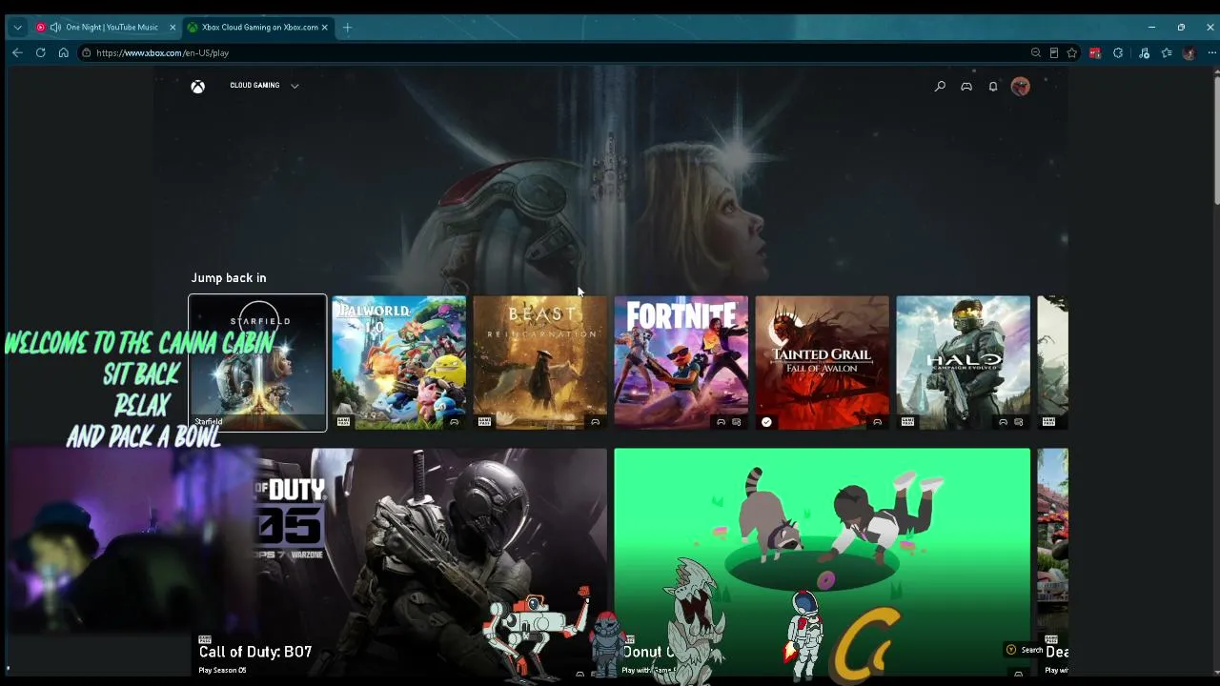Open the Favorites list icon
Image resolution: width=1220 pixels, height=686 pixels.
pyautogui.click(x=1167, y=53)
